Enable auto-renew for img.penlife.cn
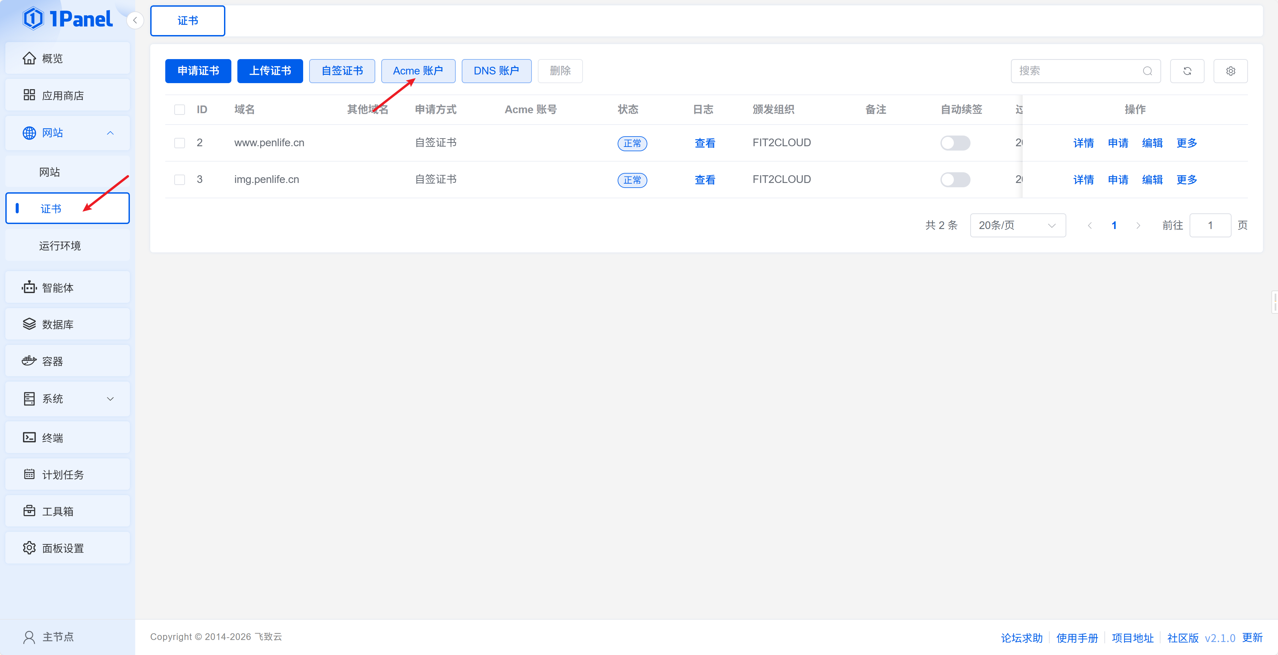Image resolution: width=1278 pixels, height=655 pixels. tap(955, 180)
